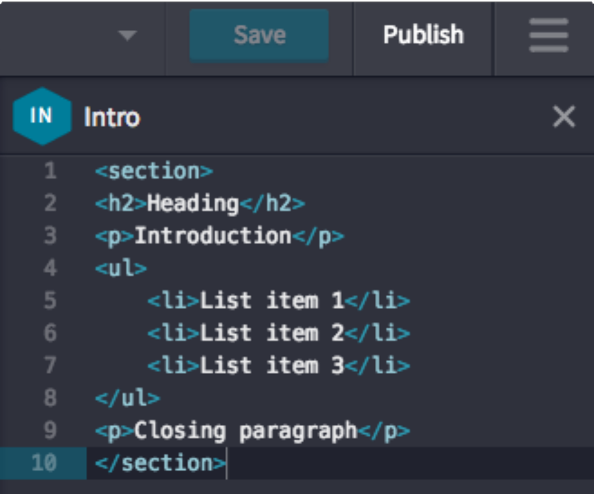Click the word Heading in the h2 line
The width and height of the screenshot is (594, 494).
click(193, 204)
